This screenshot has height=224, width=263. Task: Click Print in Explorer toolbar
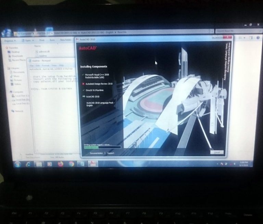[x=42, y=40]
